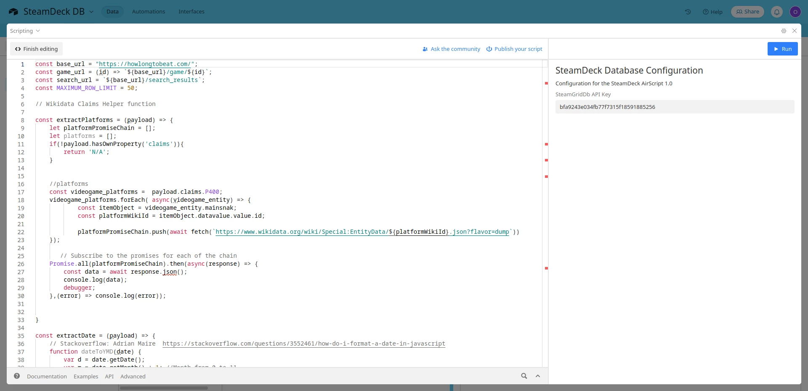
Task: Switch to the Data tab
Action: (112, 12)
